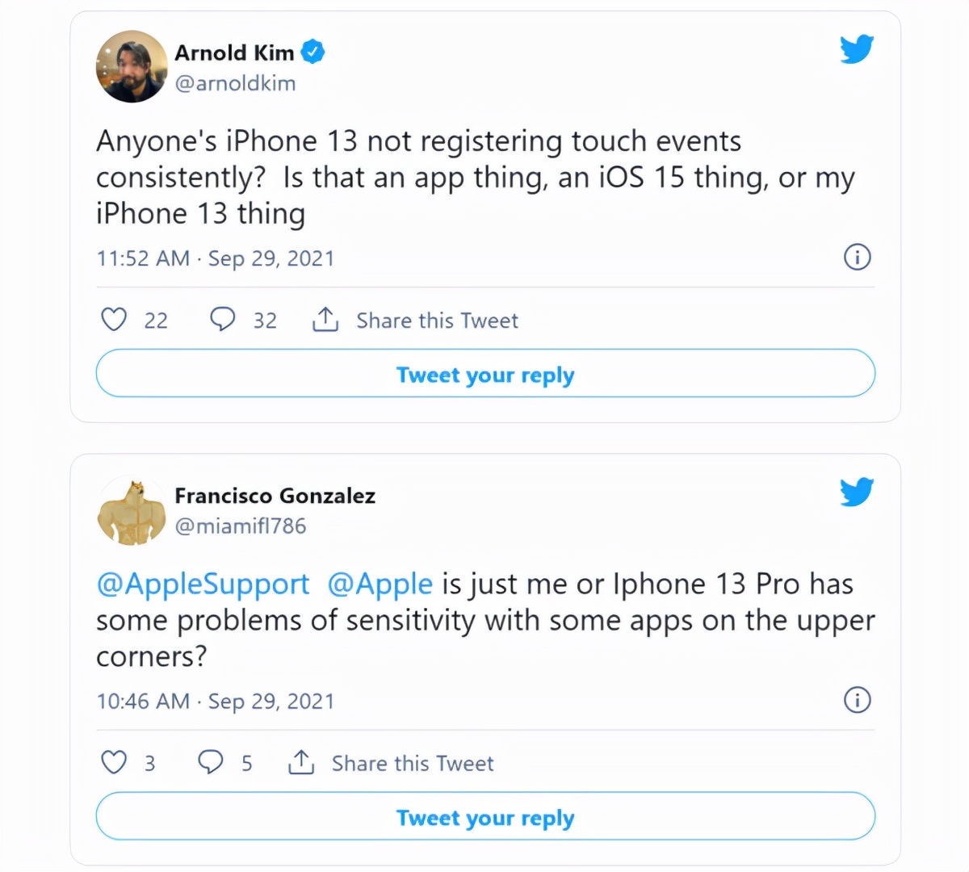
Task: Click the Share this Tweet label on Arnold's tweet
Action: 437,320
